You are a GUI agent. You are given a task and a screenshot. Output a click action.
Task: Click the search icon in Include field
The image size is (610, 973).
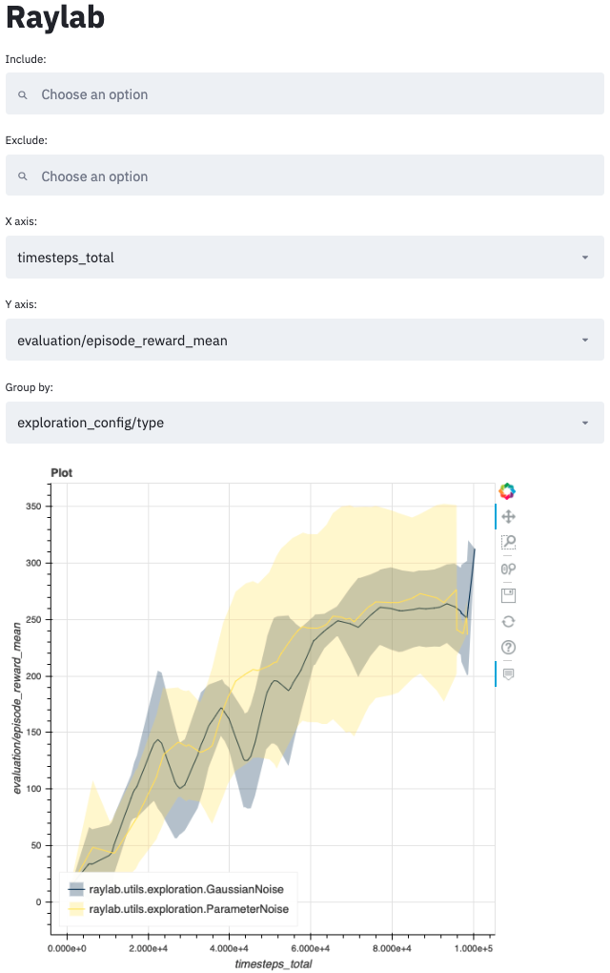tap(24, 94)
